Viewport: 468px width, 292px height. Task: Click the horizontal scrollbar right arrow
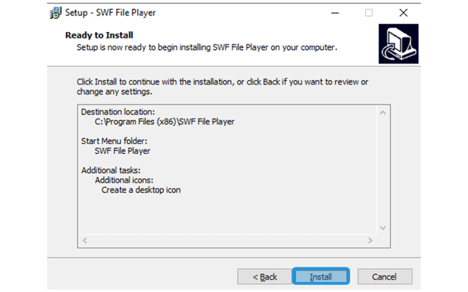point(370,241)
